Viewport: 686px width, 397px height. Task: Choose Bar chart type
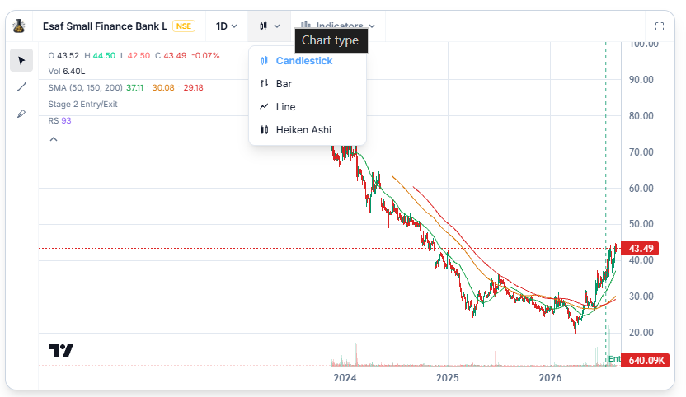point(307,83)
